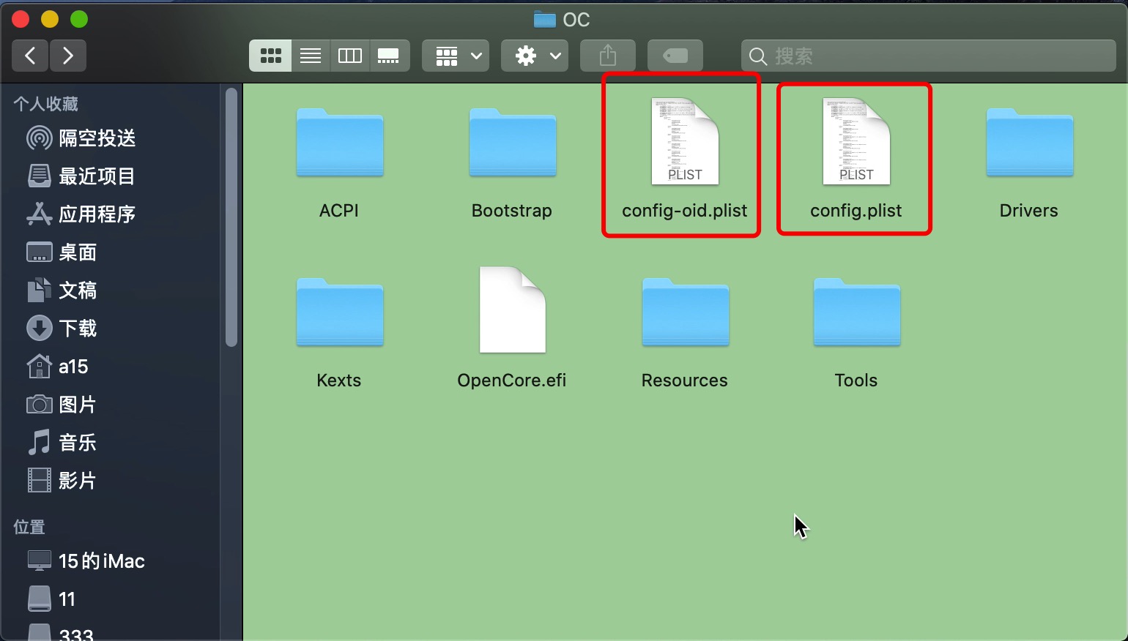The height and width of the screenshot is (641, 1128).
Task: Click the Bootstrap name label
Action: [512, 211]
